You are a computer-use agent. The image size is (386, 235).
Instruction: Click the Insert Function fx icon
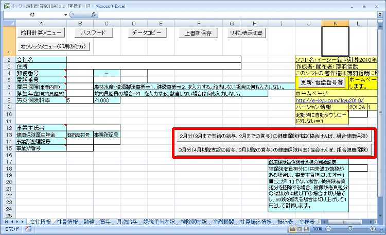[x=94, y=15]
